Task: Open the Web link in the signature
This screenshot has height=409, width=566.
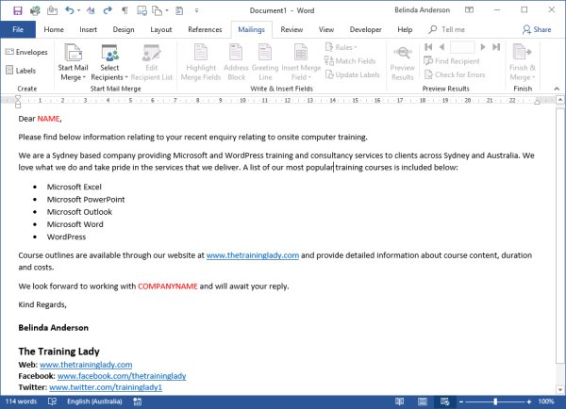Action: pyautogui.click(x=86, y=365)
